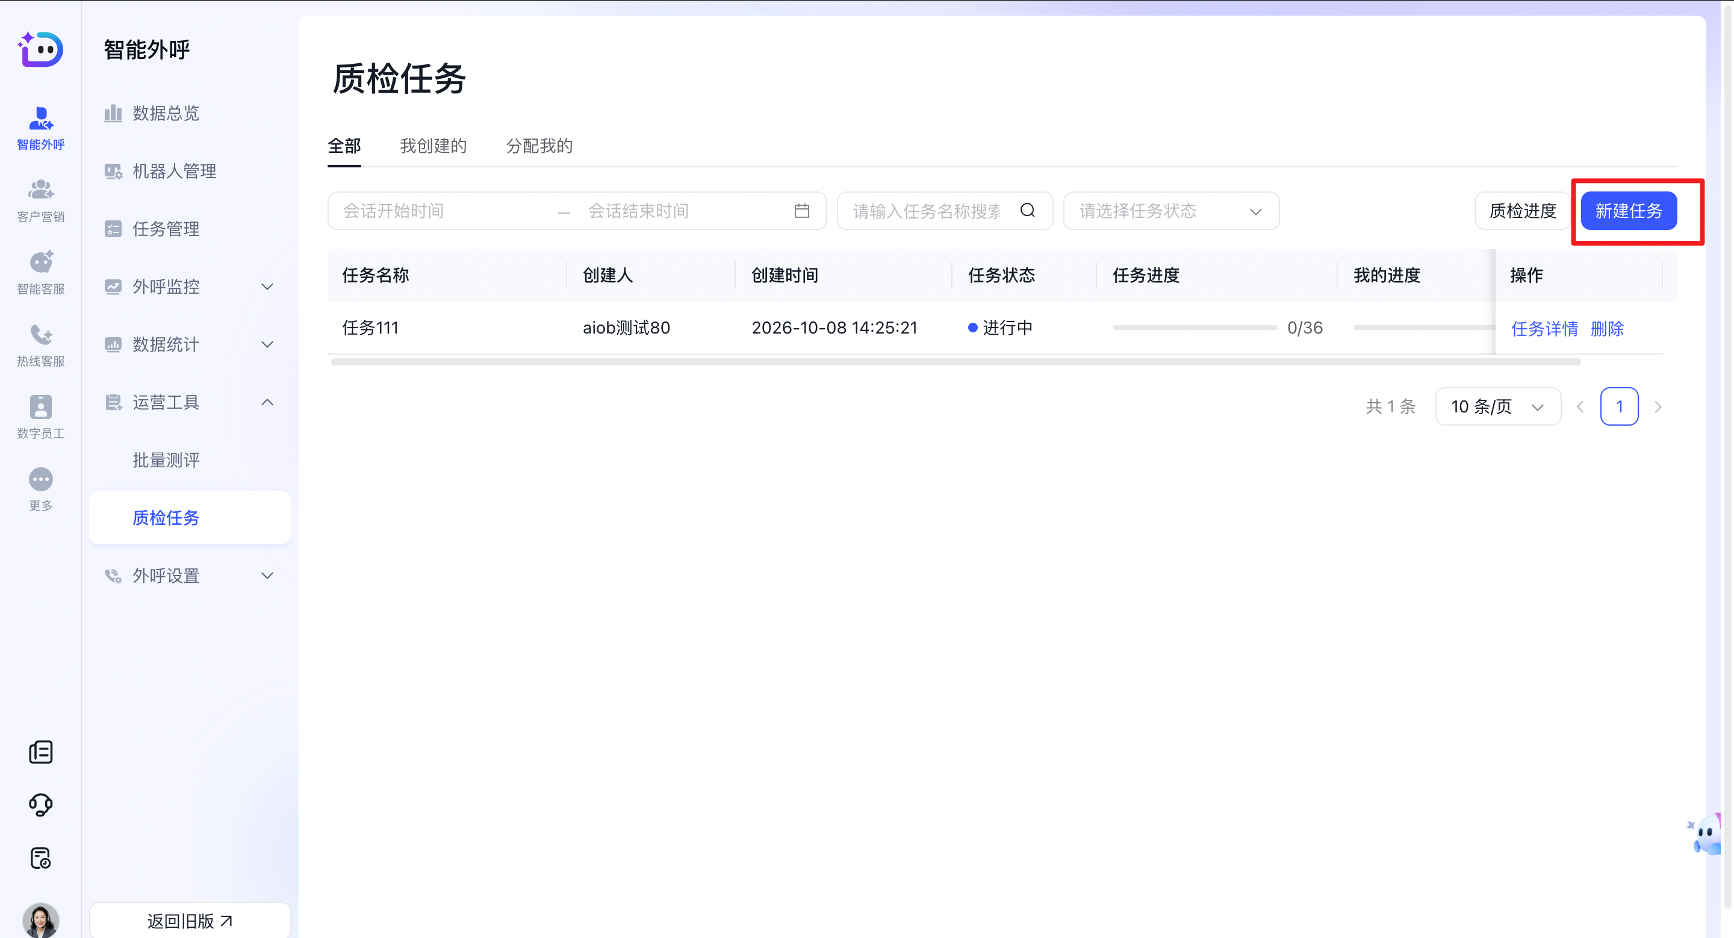This screenshot has height=938, width=1734.
Task: Click 删除 link for 任务111
Action: (1607, 328)
